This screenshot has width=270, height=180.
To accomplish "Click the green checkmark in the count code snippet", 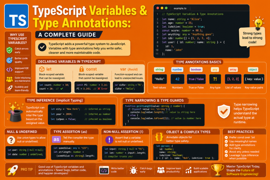I will pyautogui.click(x=61, y=89).
